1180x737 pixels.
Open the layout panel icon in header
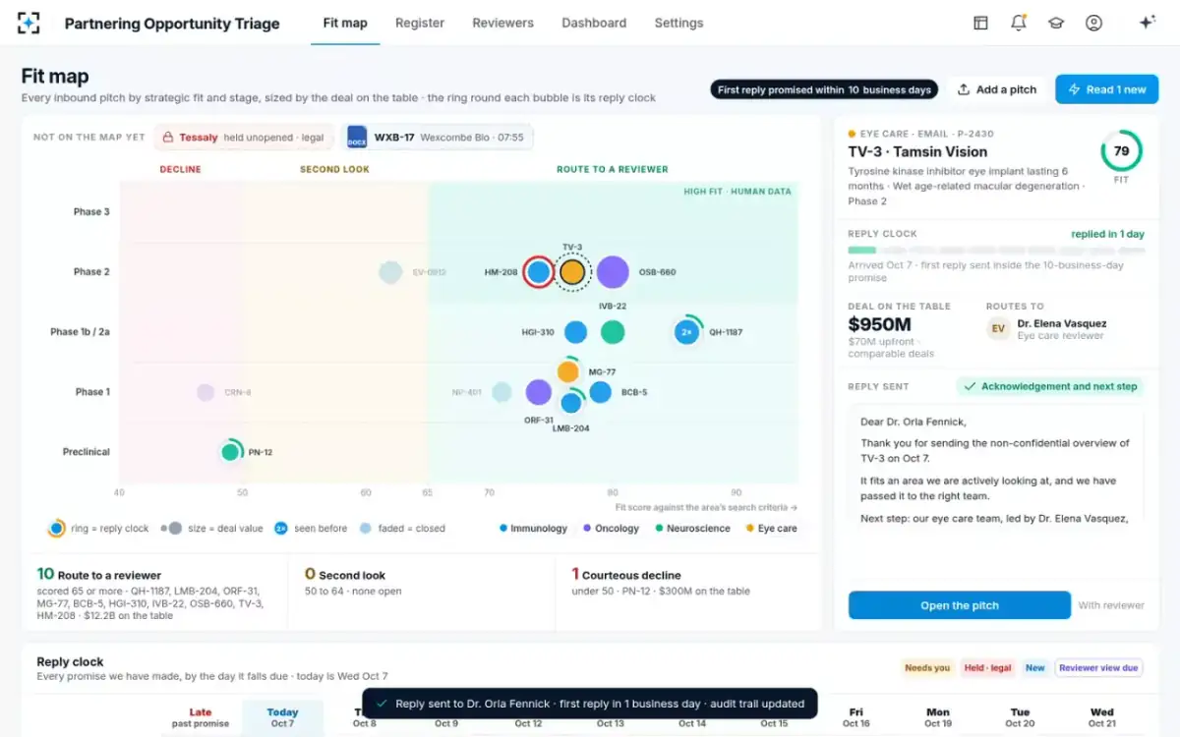coord(980,23)
